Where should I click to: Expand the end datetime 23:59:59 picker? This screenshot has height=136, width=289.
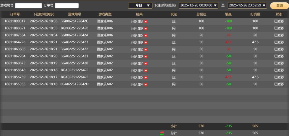[x=247, y=6]
